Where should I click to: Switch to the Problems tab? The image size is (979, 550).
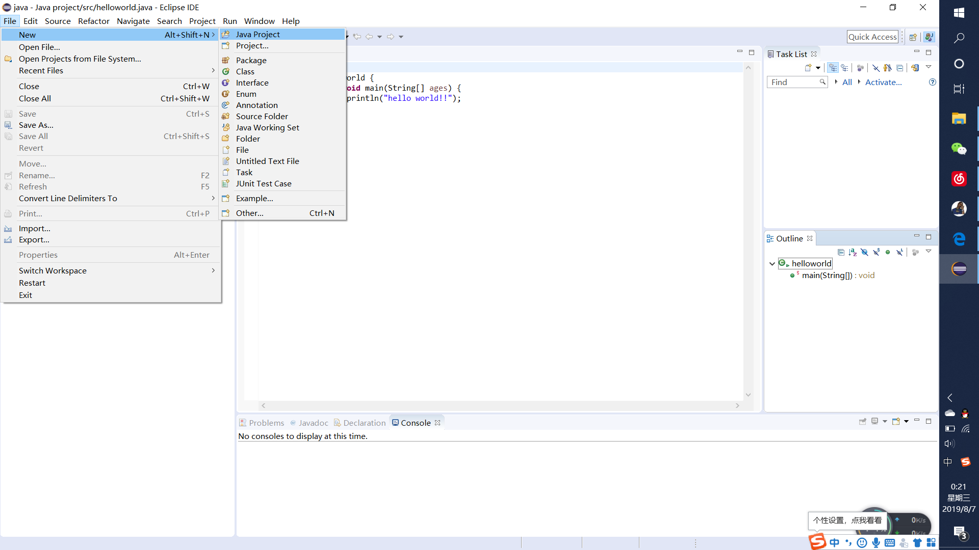point(262,423)
